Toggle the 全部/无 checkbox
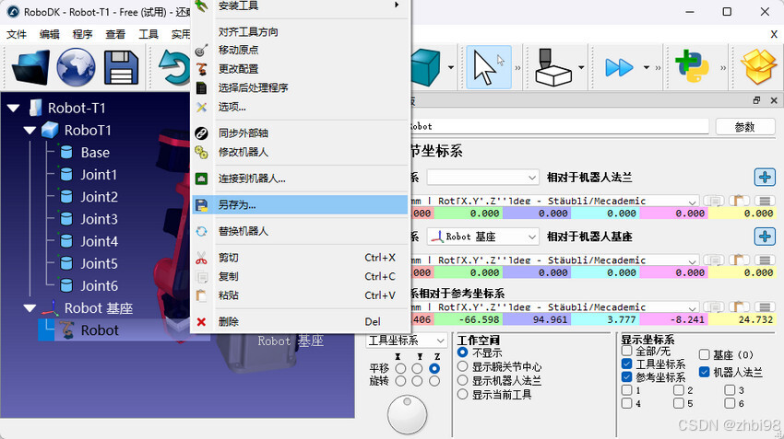The height and width of the screenshot is (439, 784). click(626, 351)
